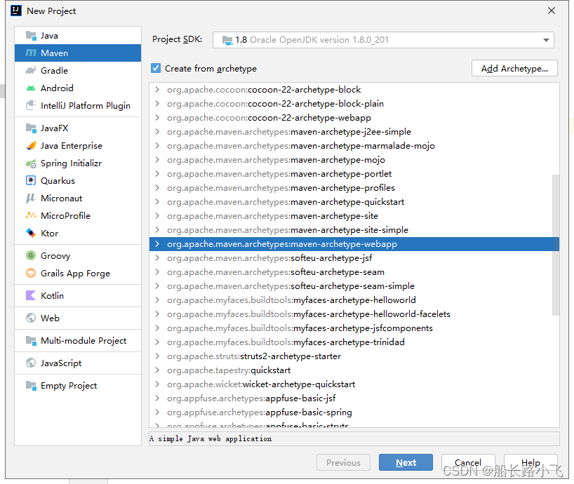Expand the maven-archetype-j2ee-simple node
Image resolution: width=574 pixels, height=484 pixels.
[x=157, y=131]
